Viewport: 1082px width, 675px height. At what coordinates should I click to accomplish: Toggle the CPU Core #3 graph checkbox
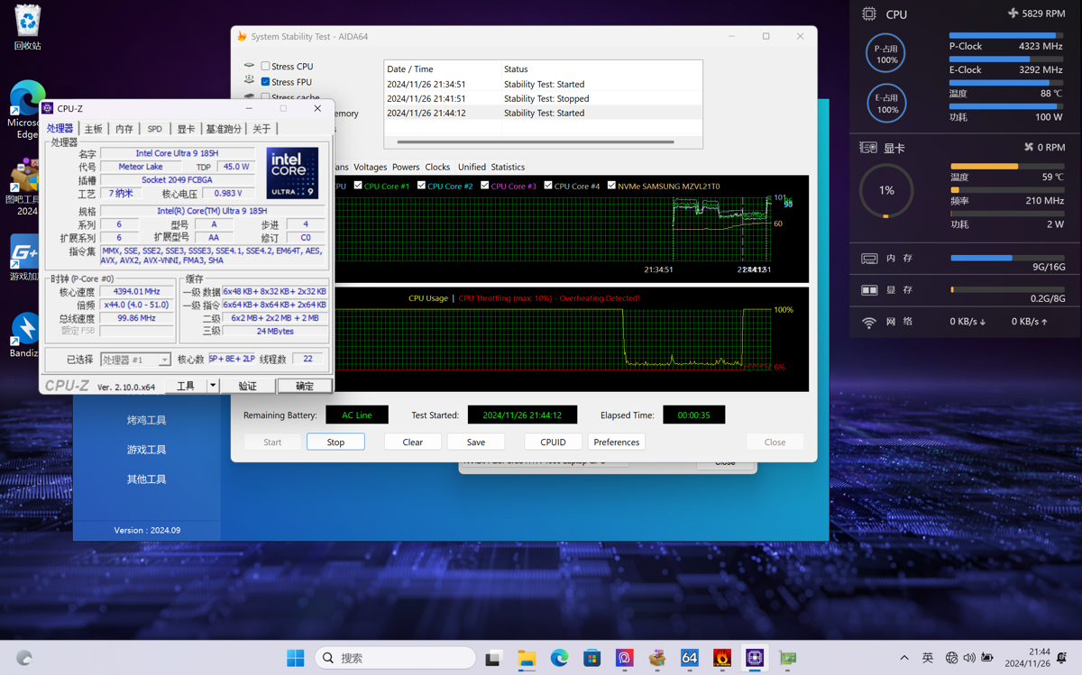point(484,186)
